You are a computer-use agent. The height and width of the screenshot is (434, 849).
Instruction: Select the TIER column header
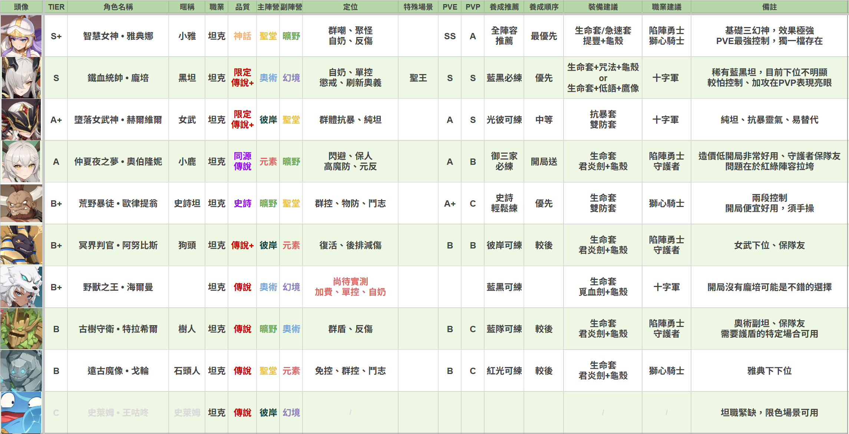point(56,7)
